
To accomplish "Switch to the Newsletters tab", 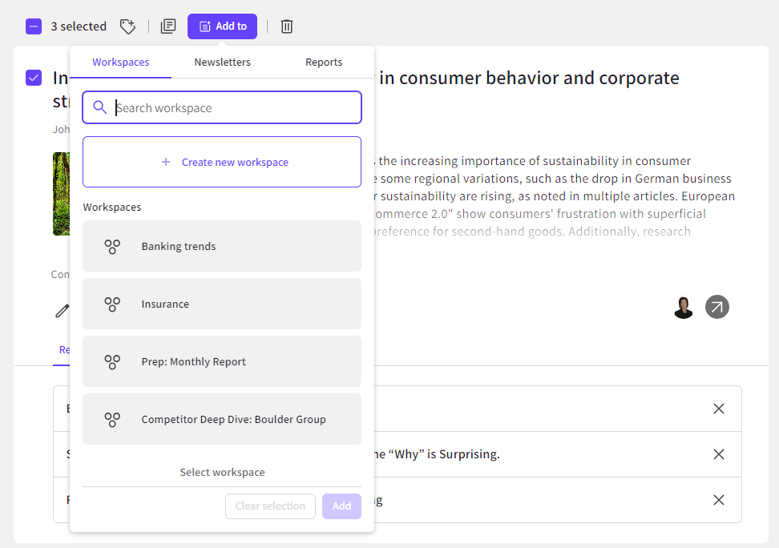I will click(x=222, y=62).
